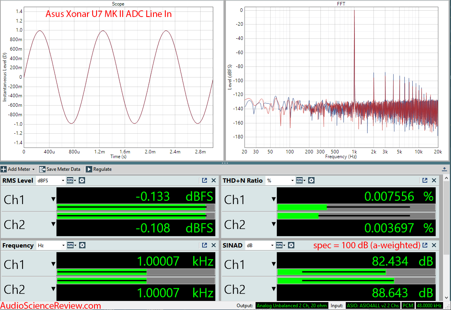Expand Ch2 arrow in RMS Level meter
Image resolution: width=451 pixels, height=310 pixels.
click(53, 224)
